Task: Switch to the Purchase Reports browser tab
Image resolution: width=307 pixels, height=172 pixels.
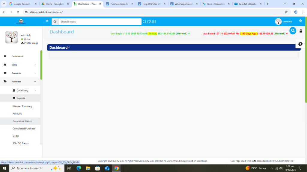Action: pos(119,4)
